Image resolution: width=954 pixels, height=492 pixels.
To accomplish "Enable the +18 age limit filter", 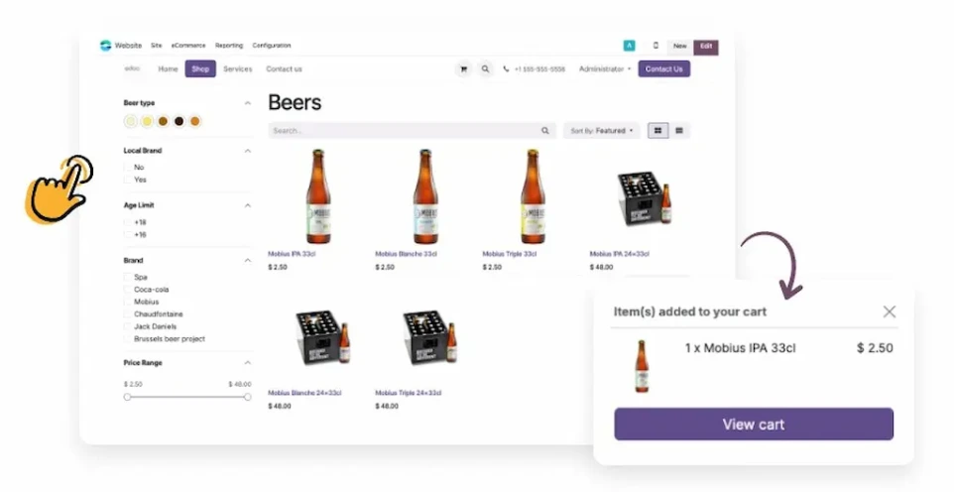I will pyautogui.click(x=128, y=222).
